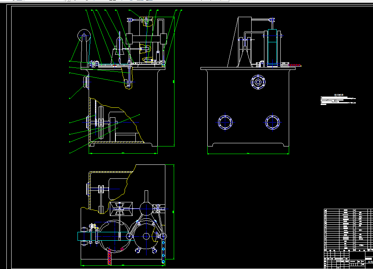373x269 pixels.
Task: Pick the upper circular flange in the side view
Action: tap(258, 82)
